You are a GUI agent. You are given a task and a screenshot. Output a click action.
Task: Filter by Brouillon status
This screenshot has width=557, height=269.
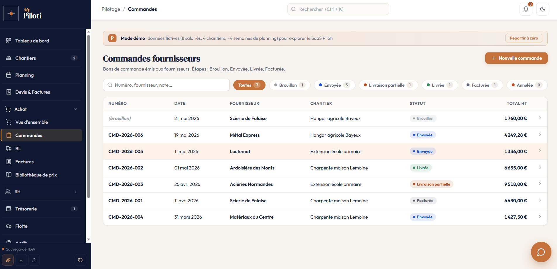(x=290, y=85)
